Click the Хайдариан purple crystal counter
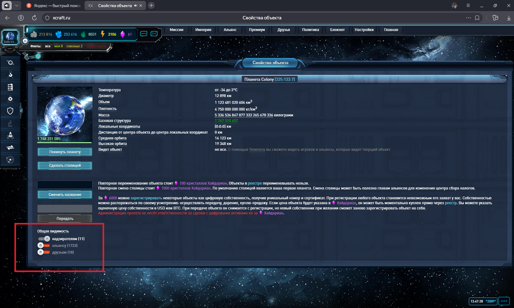This screenshot has height=308, width=514. click(126, 34)
